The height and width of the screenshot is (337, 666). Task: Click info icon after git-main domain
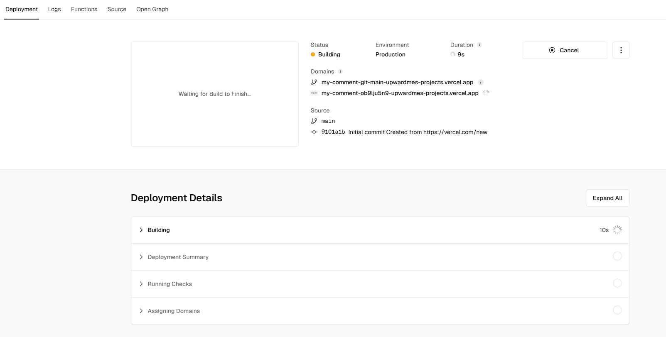(x=481, y=82)
